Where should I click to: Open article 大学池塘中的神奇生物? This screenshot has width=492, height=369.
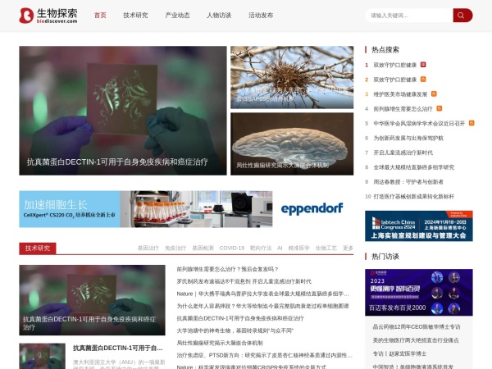point(235,330)
